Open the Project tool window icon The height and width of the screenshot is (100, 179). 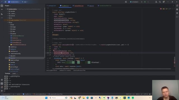pos(2,6)
